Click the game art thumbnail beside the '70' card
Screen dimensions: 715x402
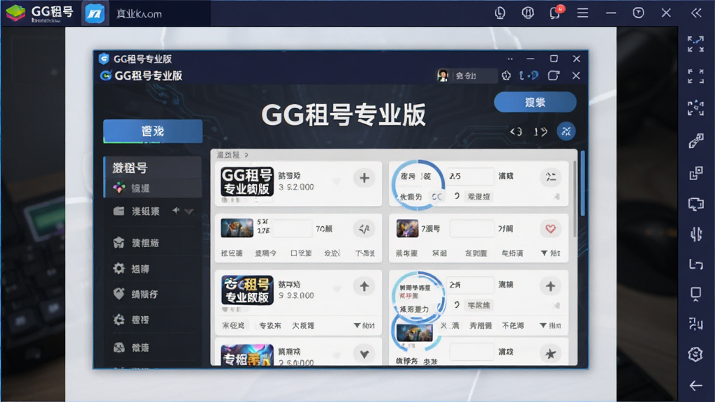point(237,228)
